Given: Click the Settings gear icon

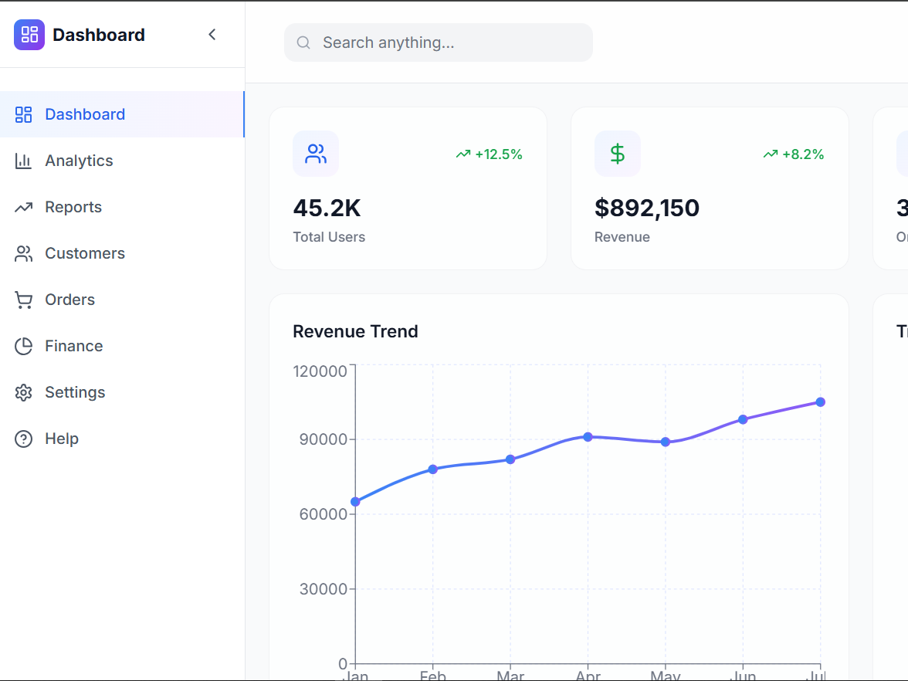Looking at the screenshot, I should pyautogui.click(x=23, y=391).
